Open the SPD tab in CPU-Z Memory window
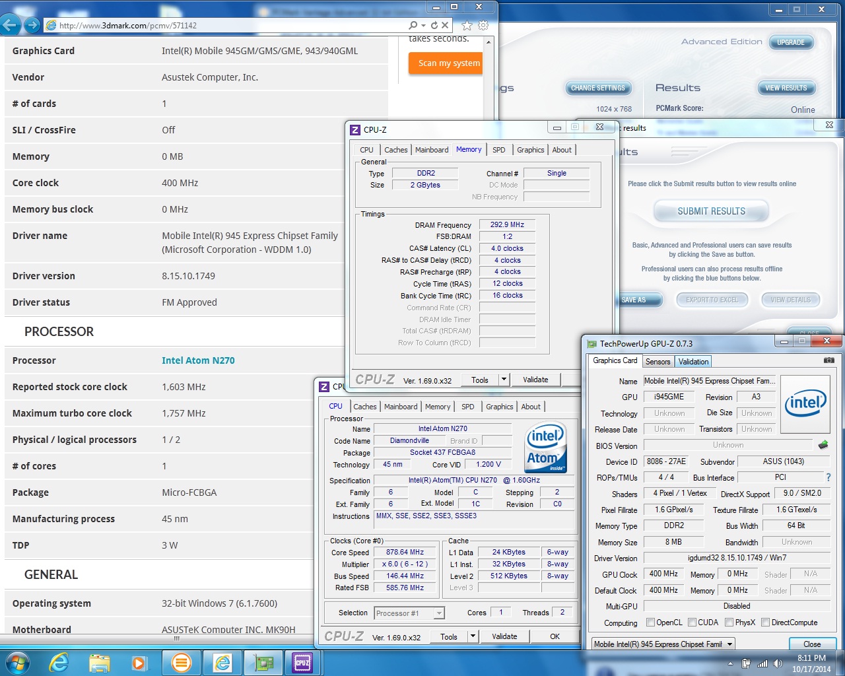Viewport: 845px width, 676px height. 499,150
